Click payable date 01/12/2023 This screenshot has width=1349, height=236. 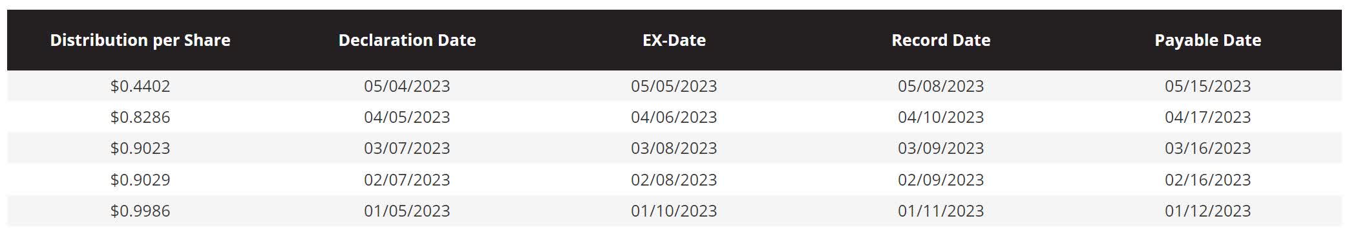pyautogui.click(x=1208, y=211)
